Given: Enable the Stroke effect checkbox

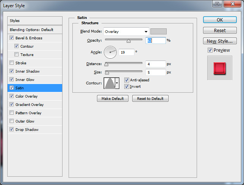Looking at the screenshot, I should click(x=12, y=63).
